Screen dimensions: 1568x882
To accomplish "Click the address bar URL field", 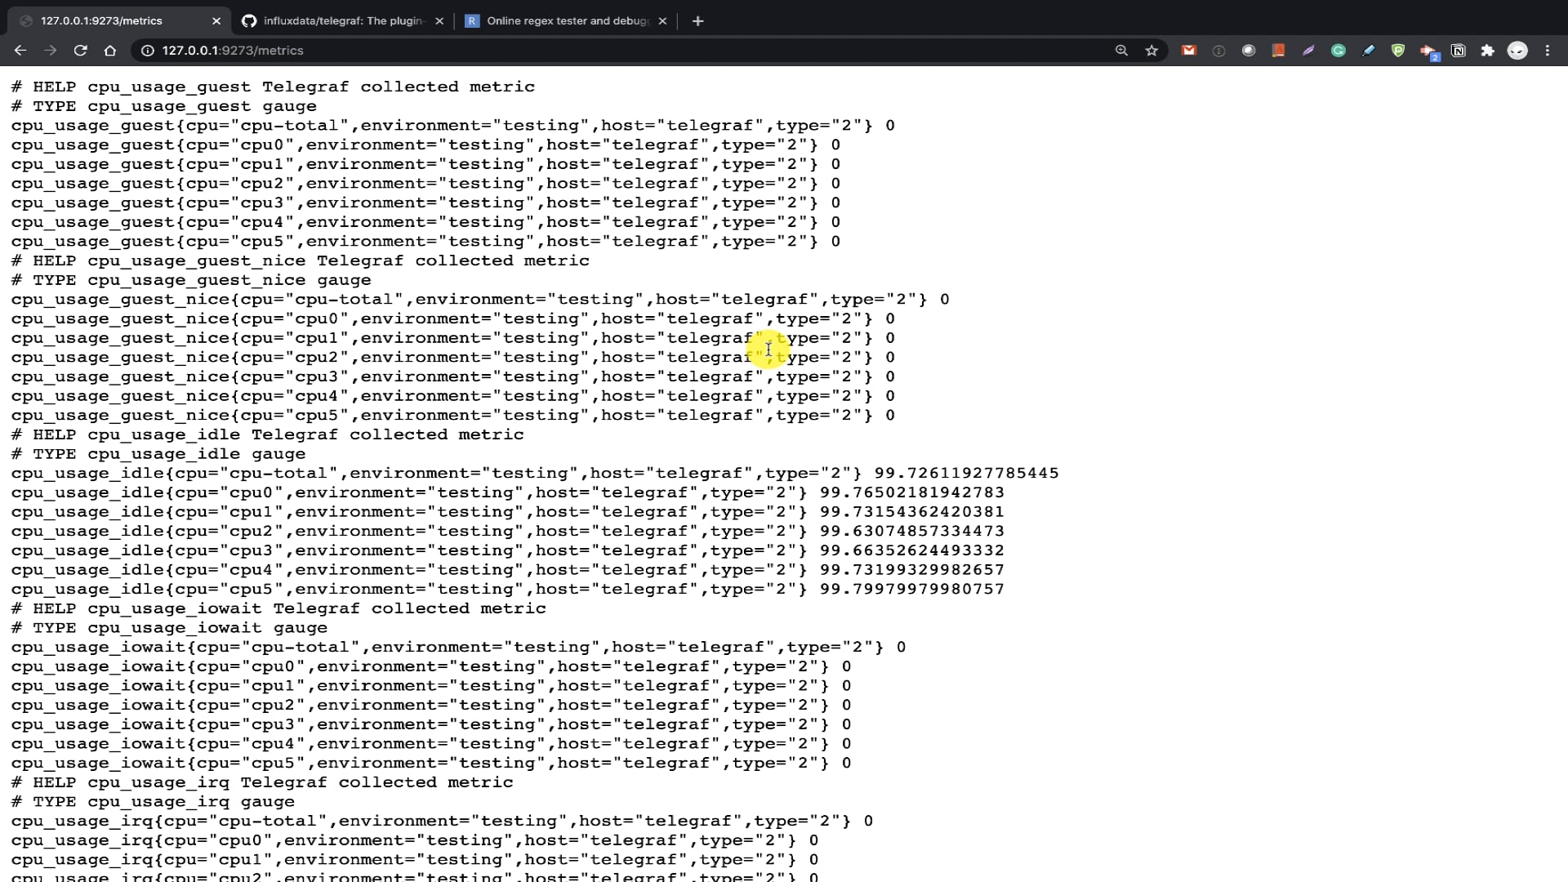I will point(572,51).
